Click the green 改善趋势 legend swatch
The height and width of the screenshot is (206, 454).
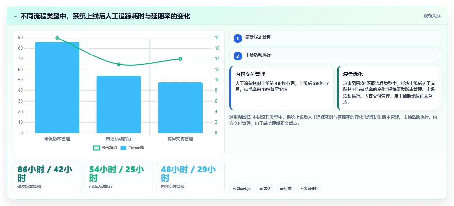(x=96, y=148)
